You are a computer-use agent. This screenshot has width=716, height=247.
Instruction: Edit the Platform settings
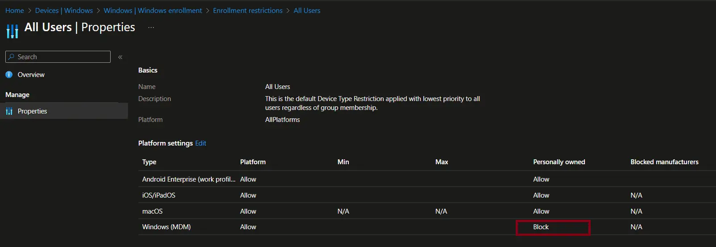(201, 143)
